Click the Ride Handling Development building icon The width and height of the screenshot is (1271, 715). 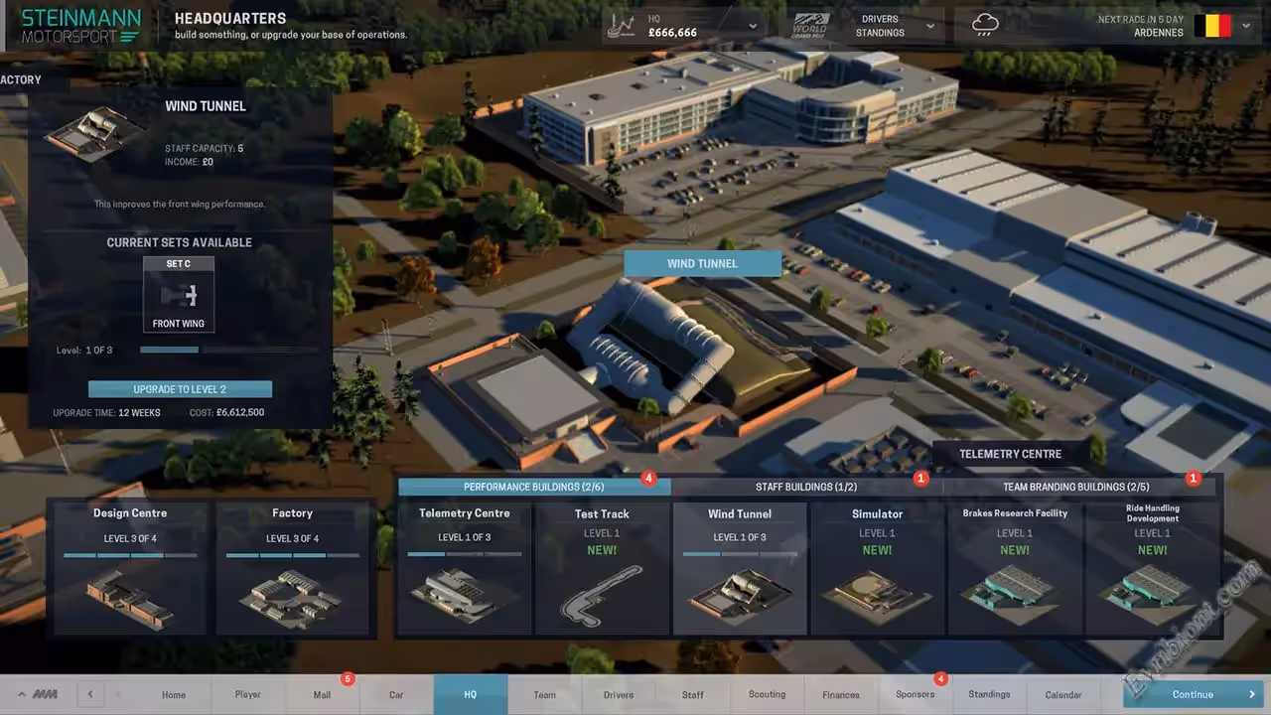[x=1152, y=592]
